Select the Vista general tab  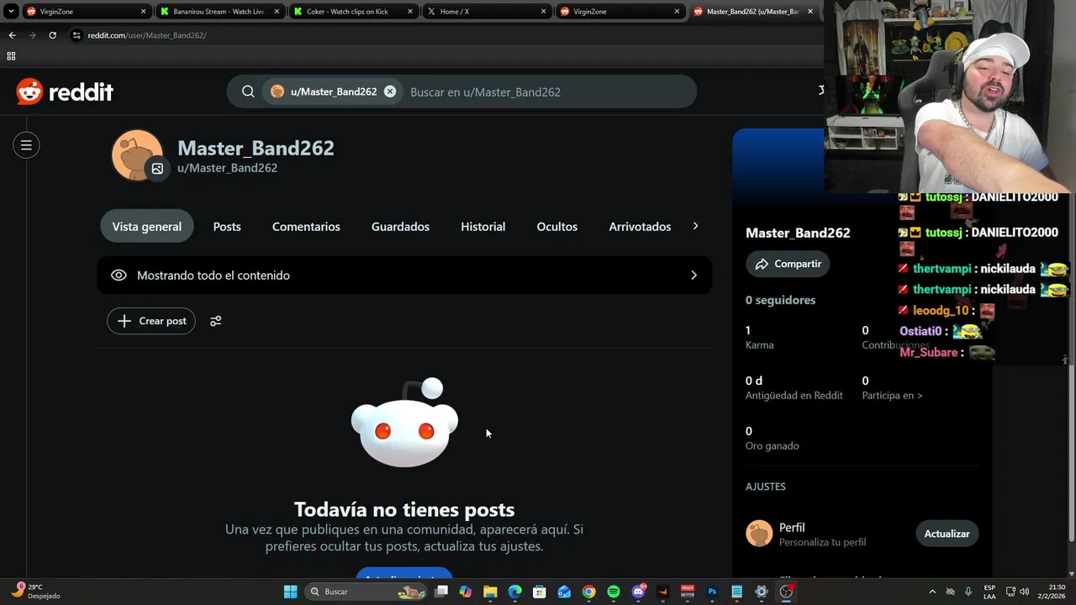click(x=147, y=227)
